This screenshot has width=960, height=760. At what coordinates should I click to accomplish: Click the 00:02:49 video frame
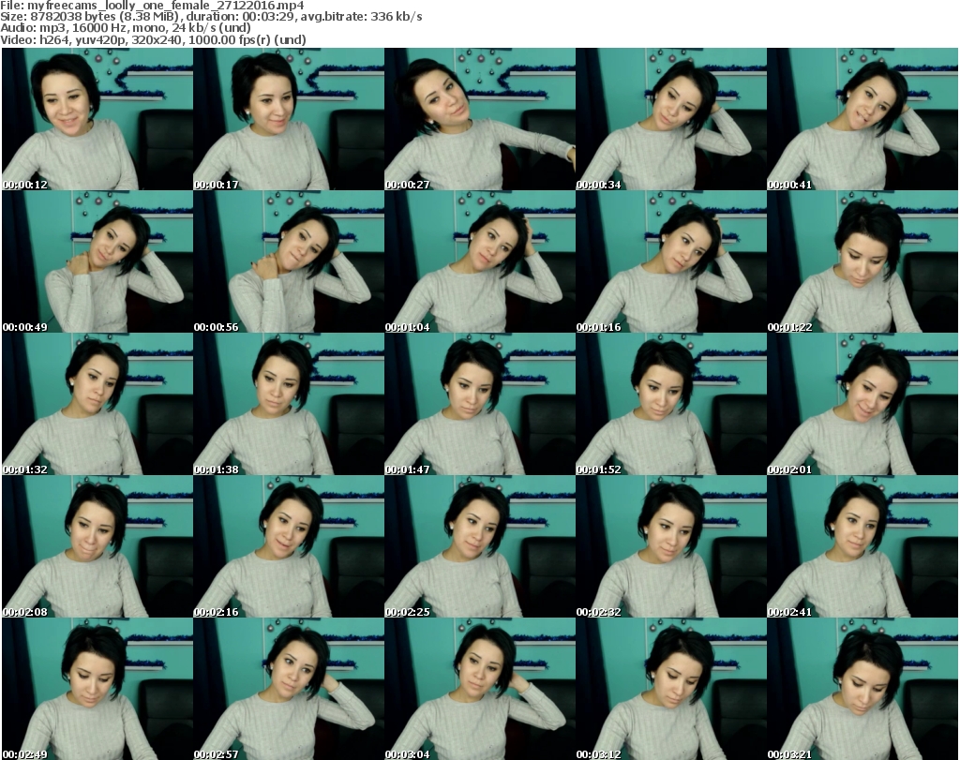click(x=97, y=689)
